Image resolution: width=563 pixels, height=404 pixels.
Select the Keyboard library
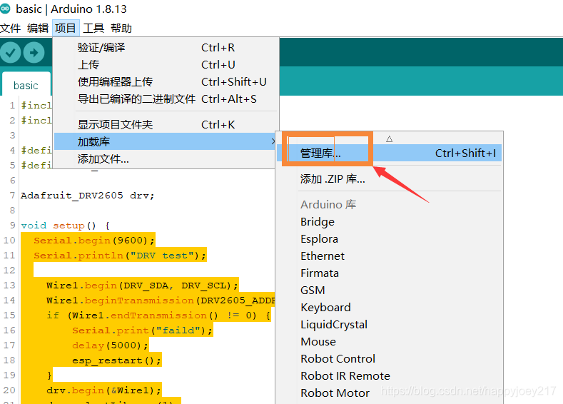[390, 308]
